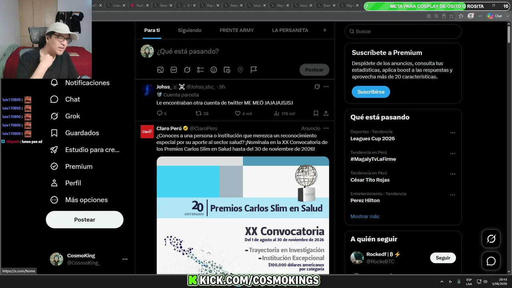Repost the Johss_ post
512x288 pixels.
pyautogui.click(x=202, y=114)
